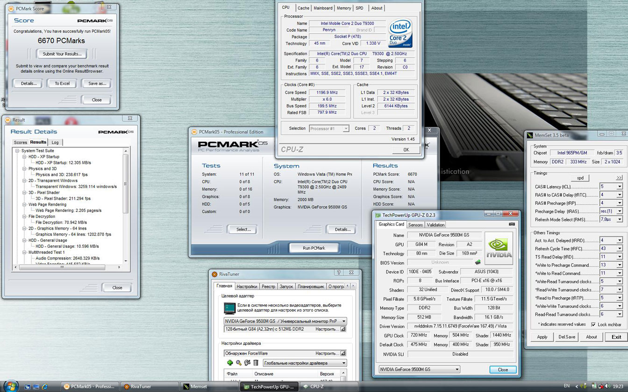
Task: Open RAS# Precharge (tRP) dropdown
Action: point(620,203)
